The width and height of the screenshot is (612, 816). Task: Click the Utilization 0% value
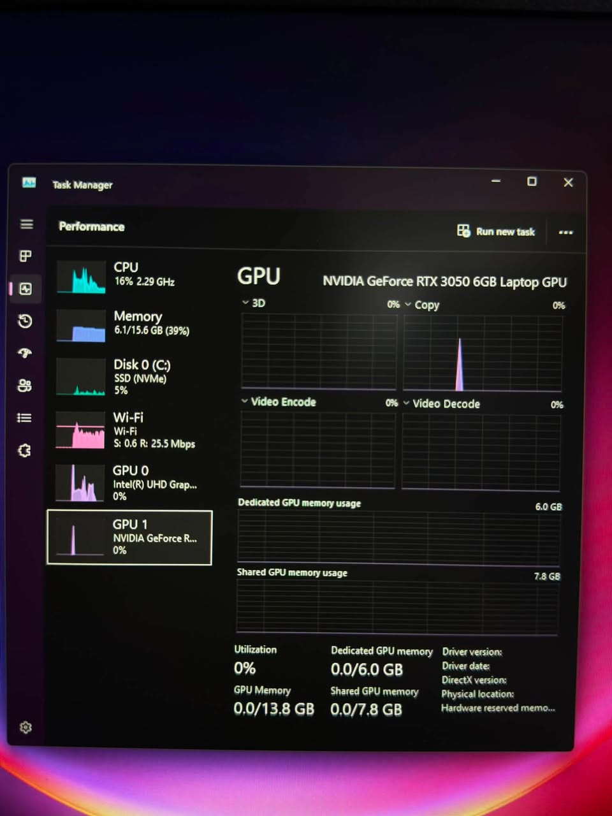[245, 668]
